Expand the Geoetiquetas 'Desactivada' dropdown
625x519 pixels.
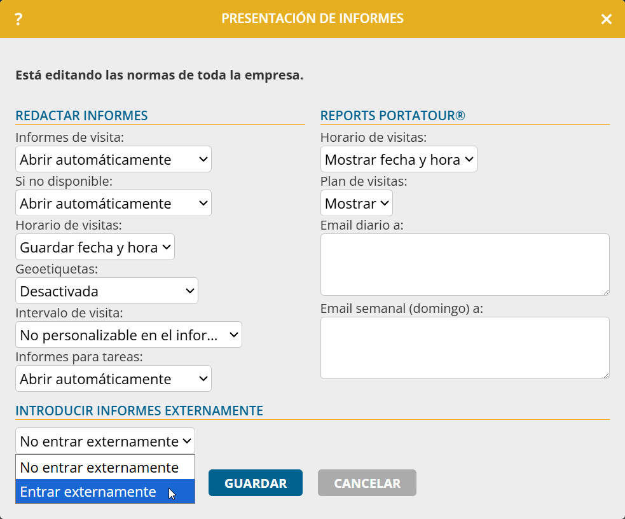[106, 291]
